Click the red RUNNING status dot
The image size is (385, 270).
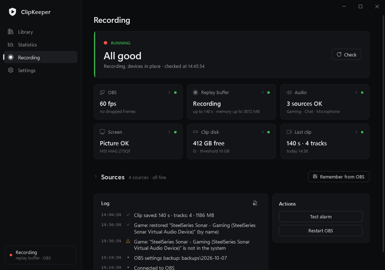105,43
